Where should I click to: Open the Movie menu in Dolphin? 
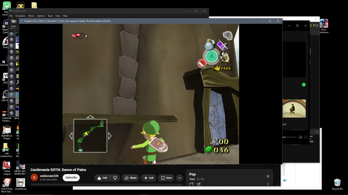[31, 16]
